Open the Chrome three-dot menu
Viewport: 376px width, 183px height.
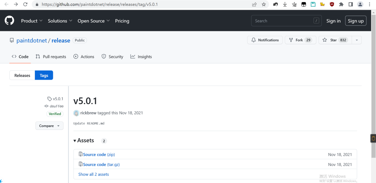pyautogui.click(x=369, y=4)
